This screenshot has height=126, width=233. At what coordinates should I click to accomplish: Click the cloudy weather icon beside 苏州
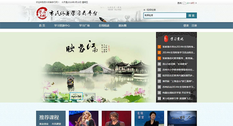[184, 3]
